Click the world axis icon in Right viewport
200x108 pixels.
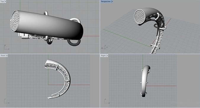[107, 101]
